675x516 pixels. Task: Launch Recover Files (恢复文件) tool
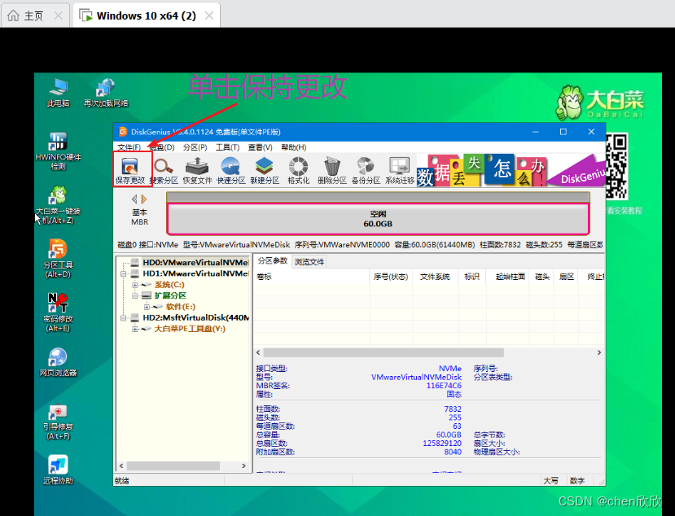coord(197,170)
